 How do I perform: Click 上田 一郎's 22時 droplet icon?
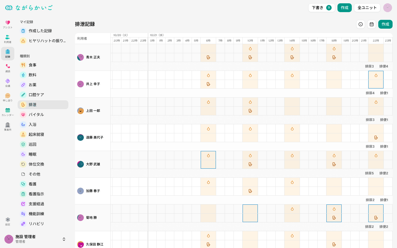pyautogui.click(x=376, y=102)
